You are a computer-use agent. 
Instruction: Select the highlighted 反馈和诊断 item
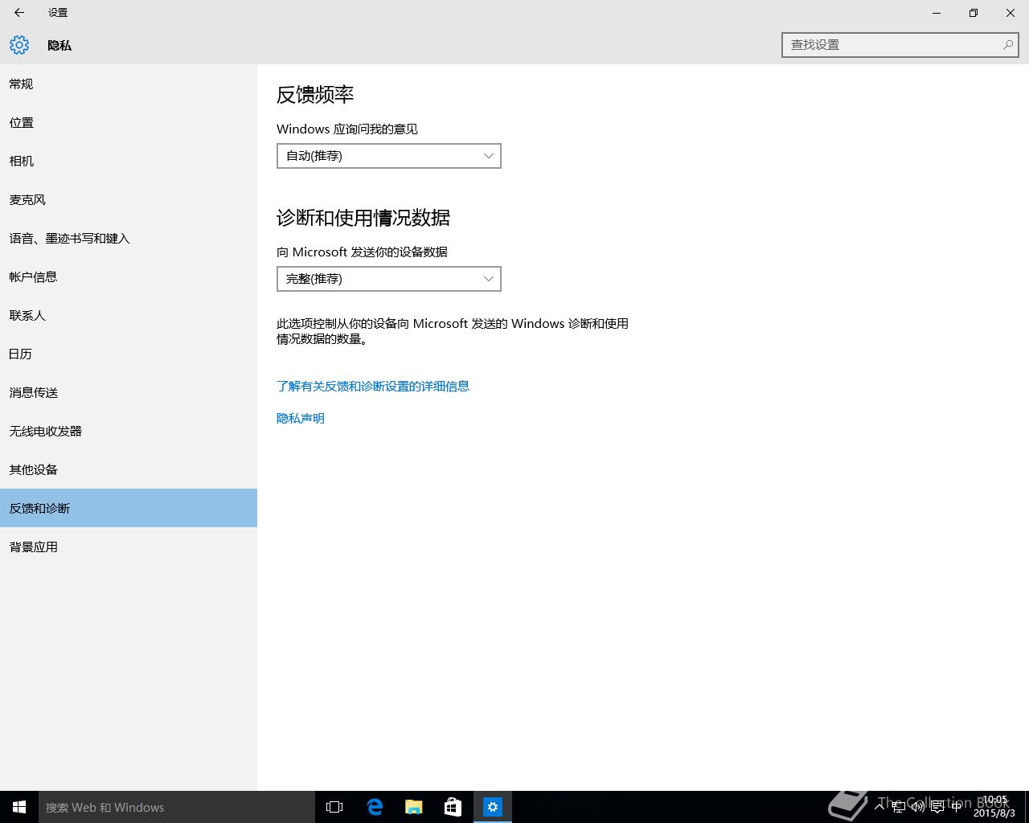coord(129,508)
